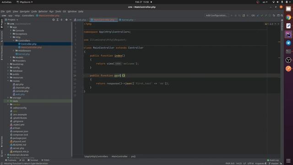Click the Git commit green checkmark icon
Viewport: 293px width, 165px height.
click(x=262, y=16)
